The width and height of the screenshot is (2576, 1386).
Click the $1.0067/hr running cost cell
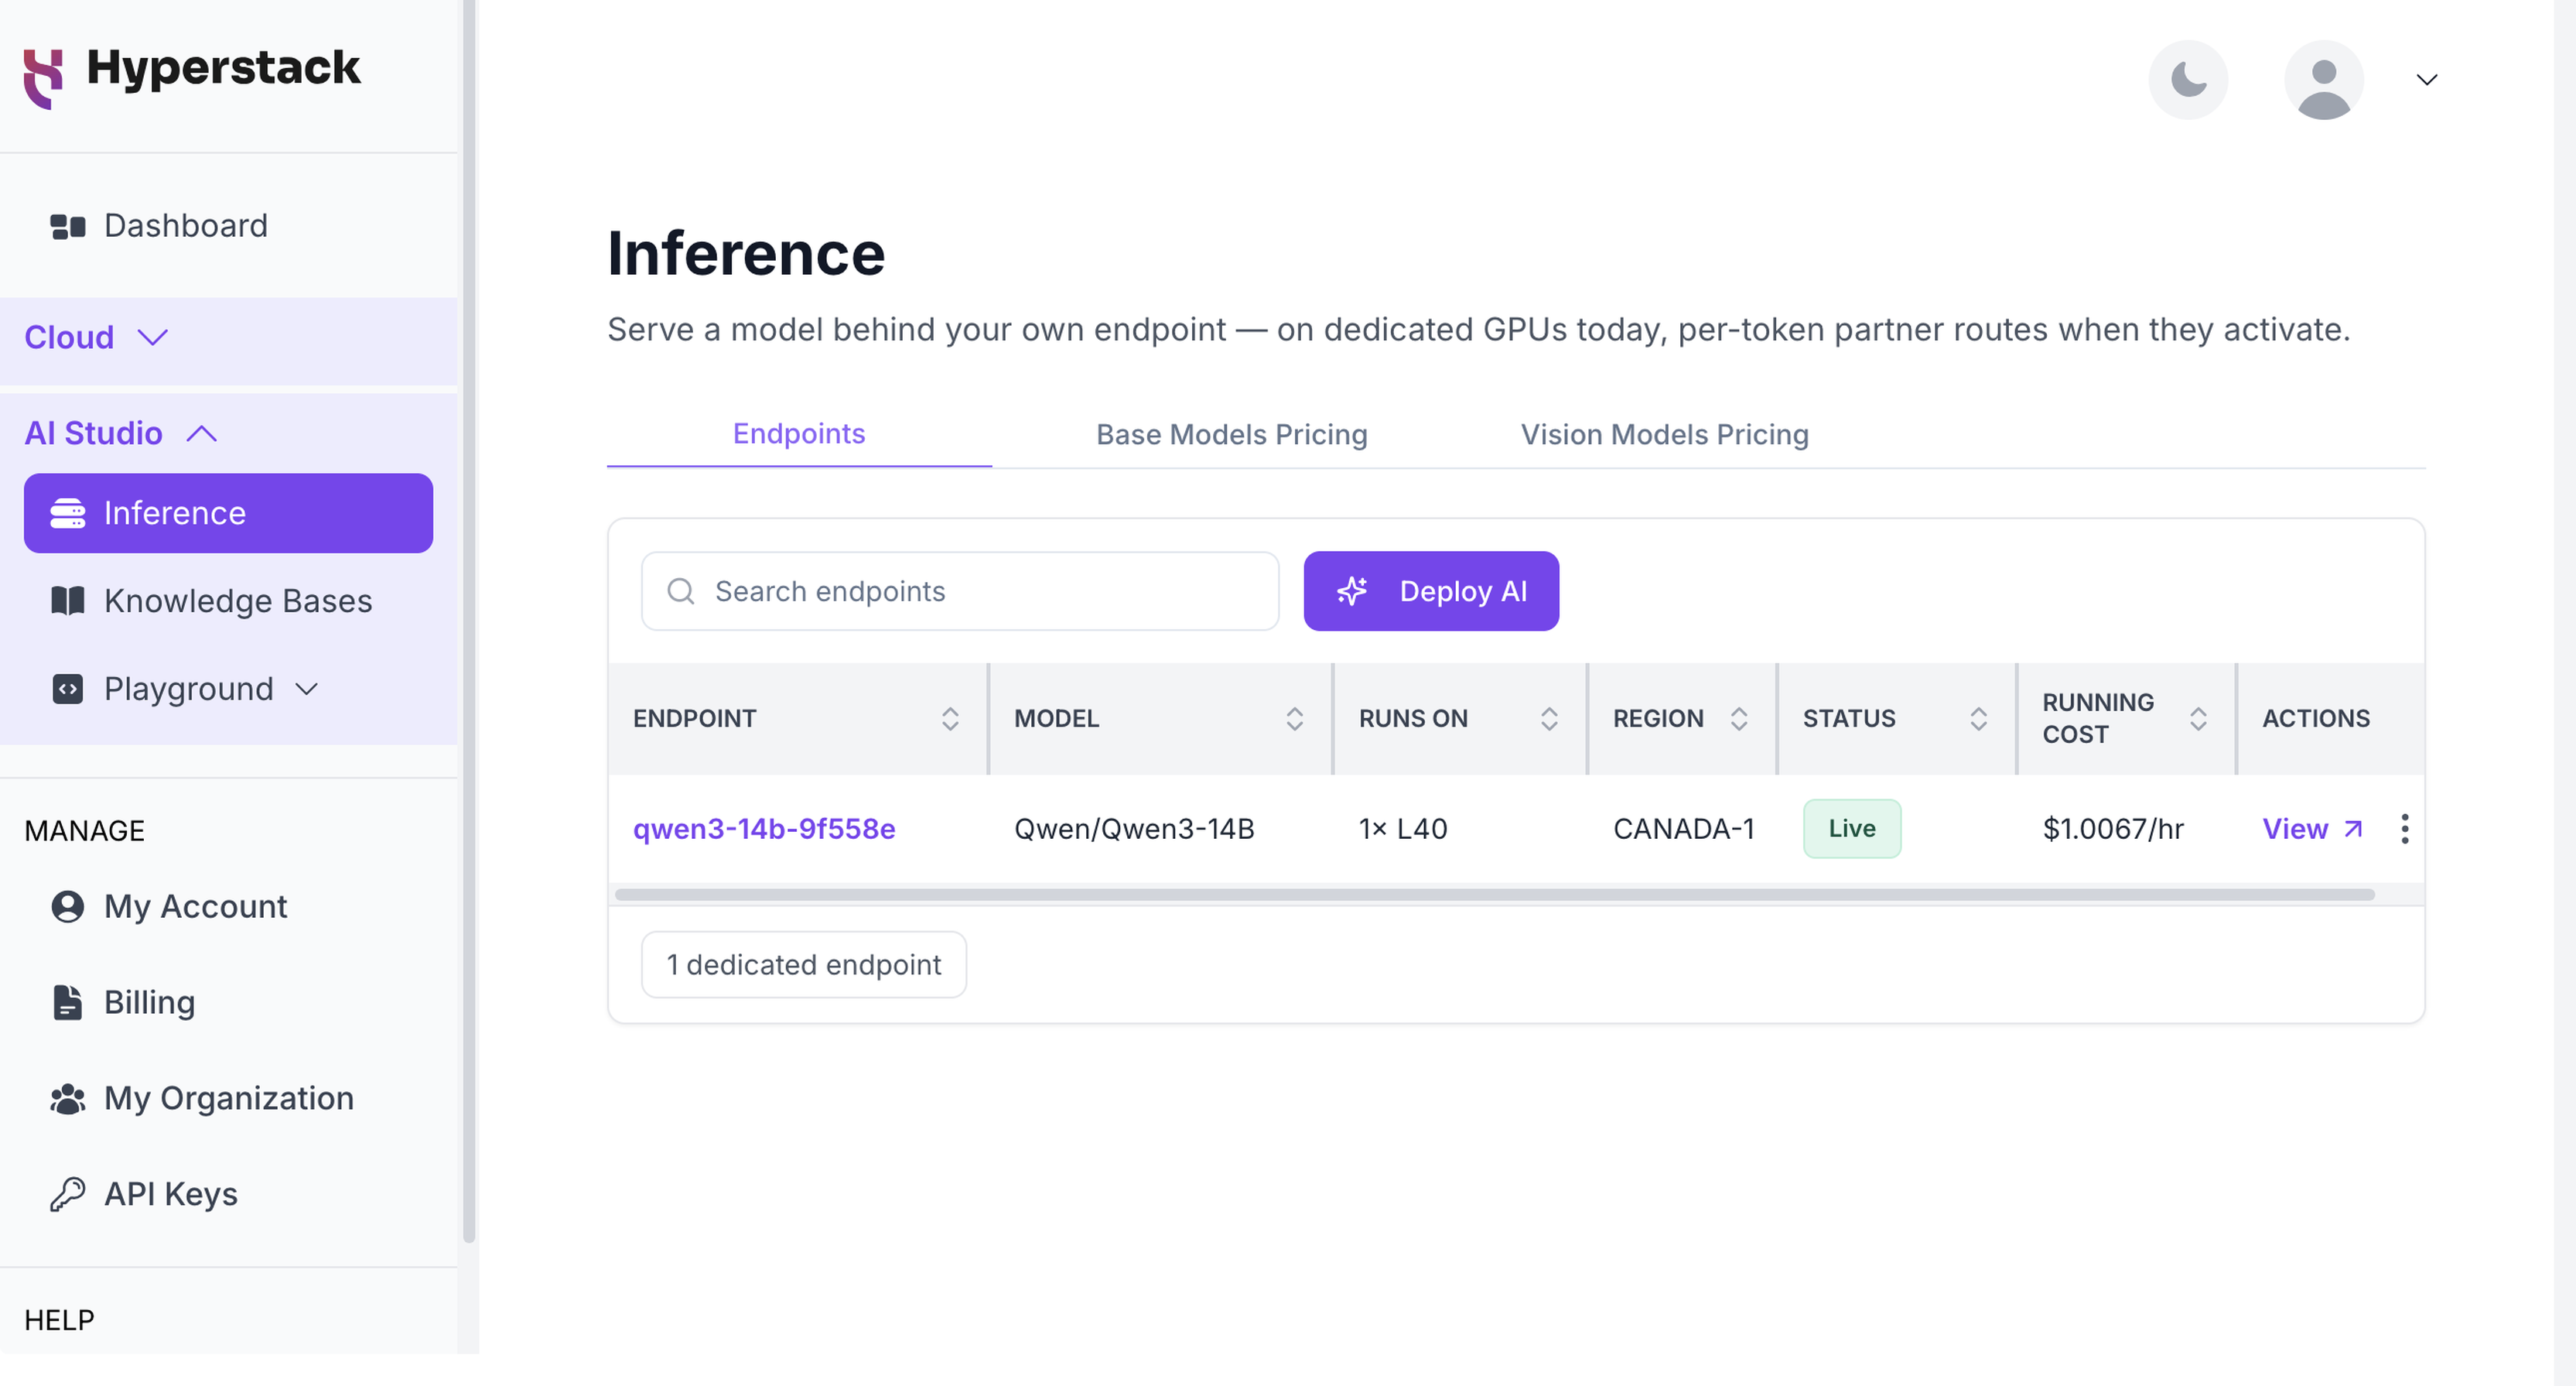pyautogui.click(x=2113, y=829)
